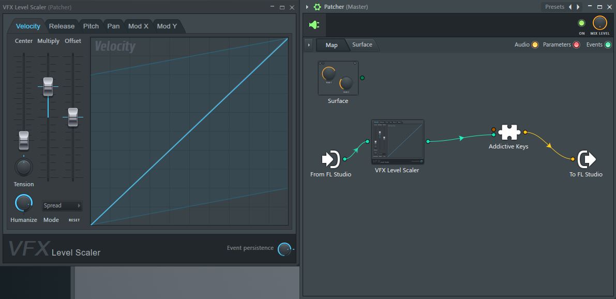Click To FL Studio audio input port
The image size is (616, 299).
[x=573, y=159]
